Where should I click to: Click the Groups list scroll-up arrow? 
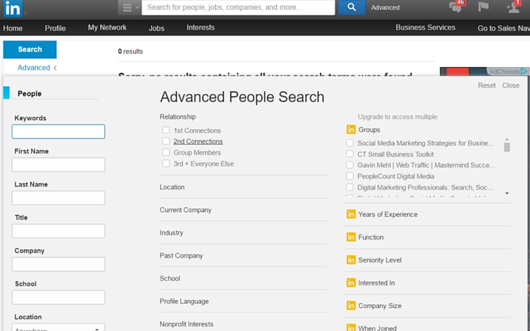(x=507, y=139)
